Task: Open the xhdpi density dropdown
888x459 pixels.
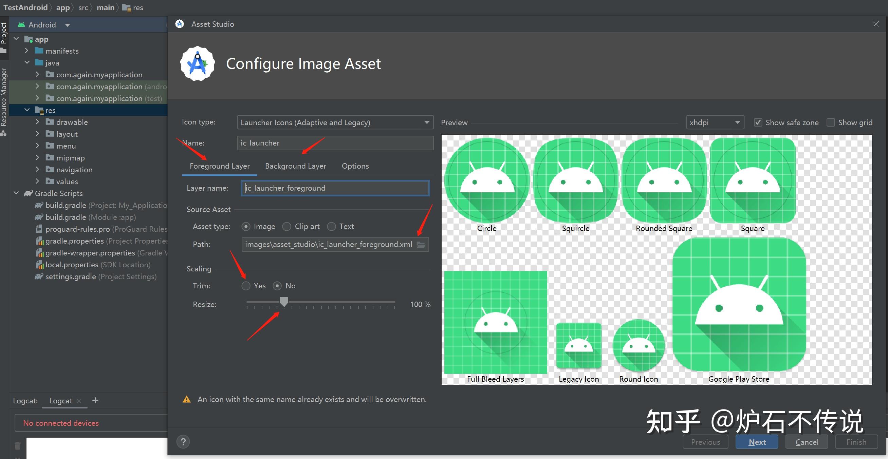Action: tap(715, 123)
